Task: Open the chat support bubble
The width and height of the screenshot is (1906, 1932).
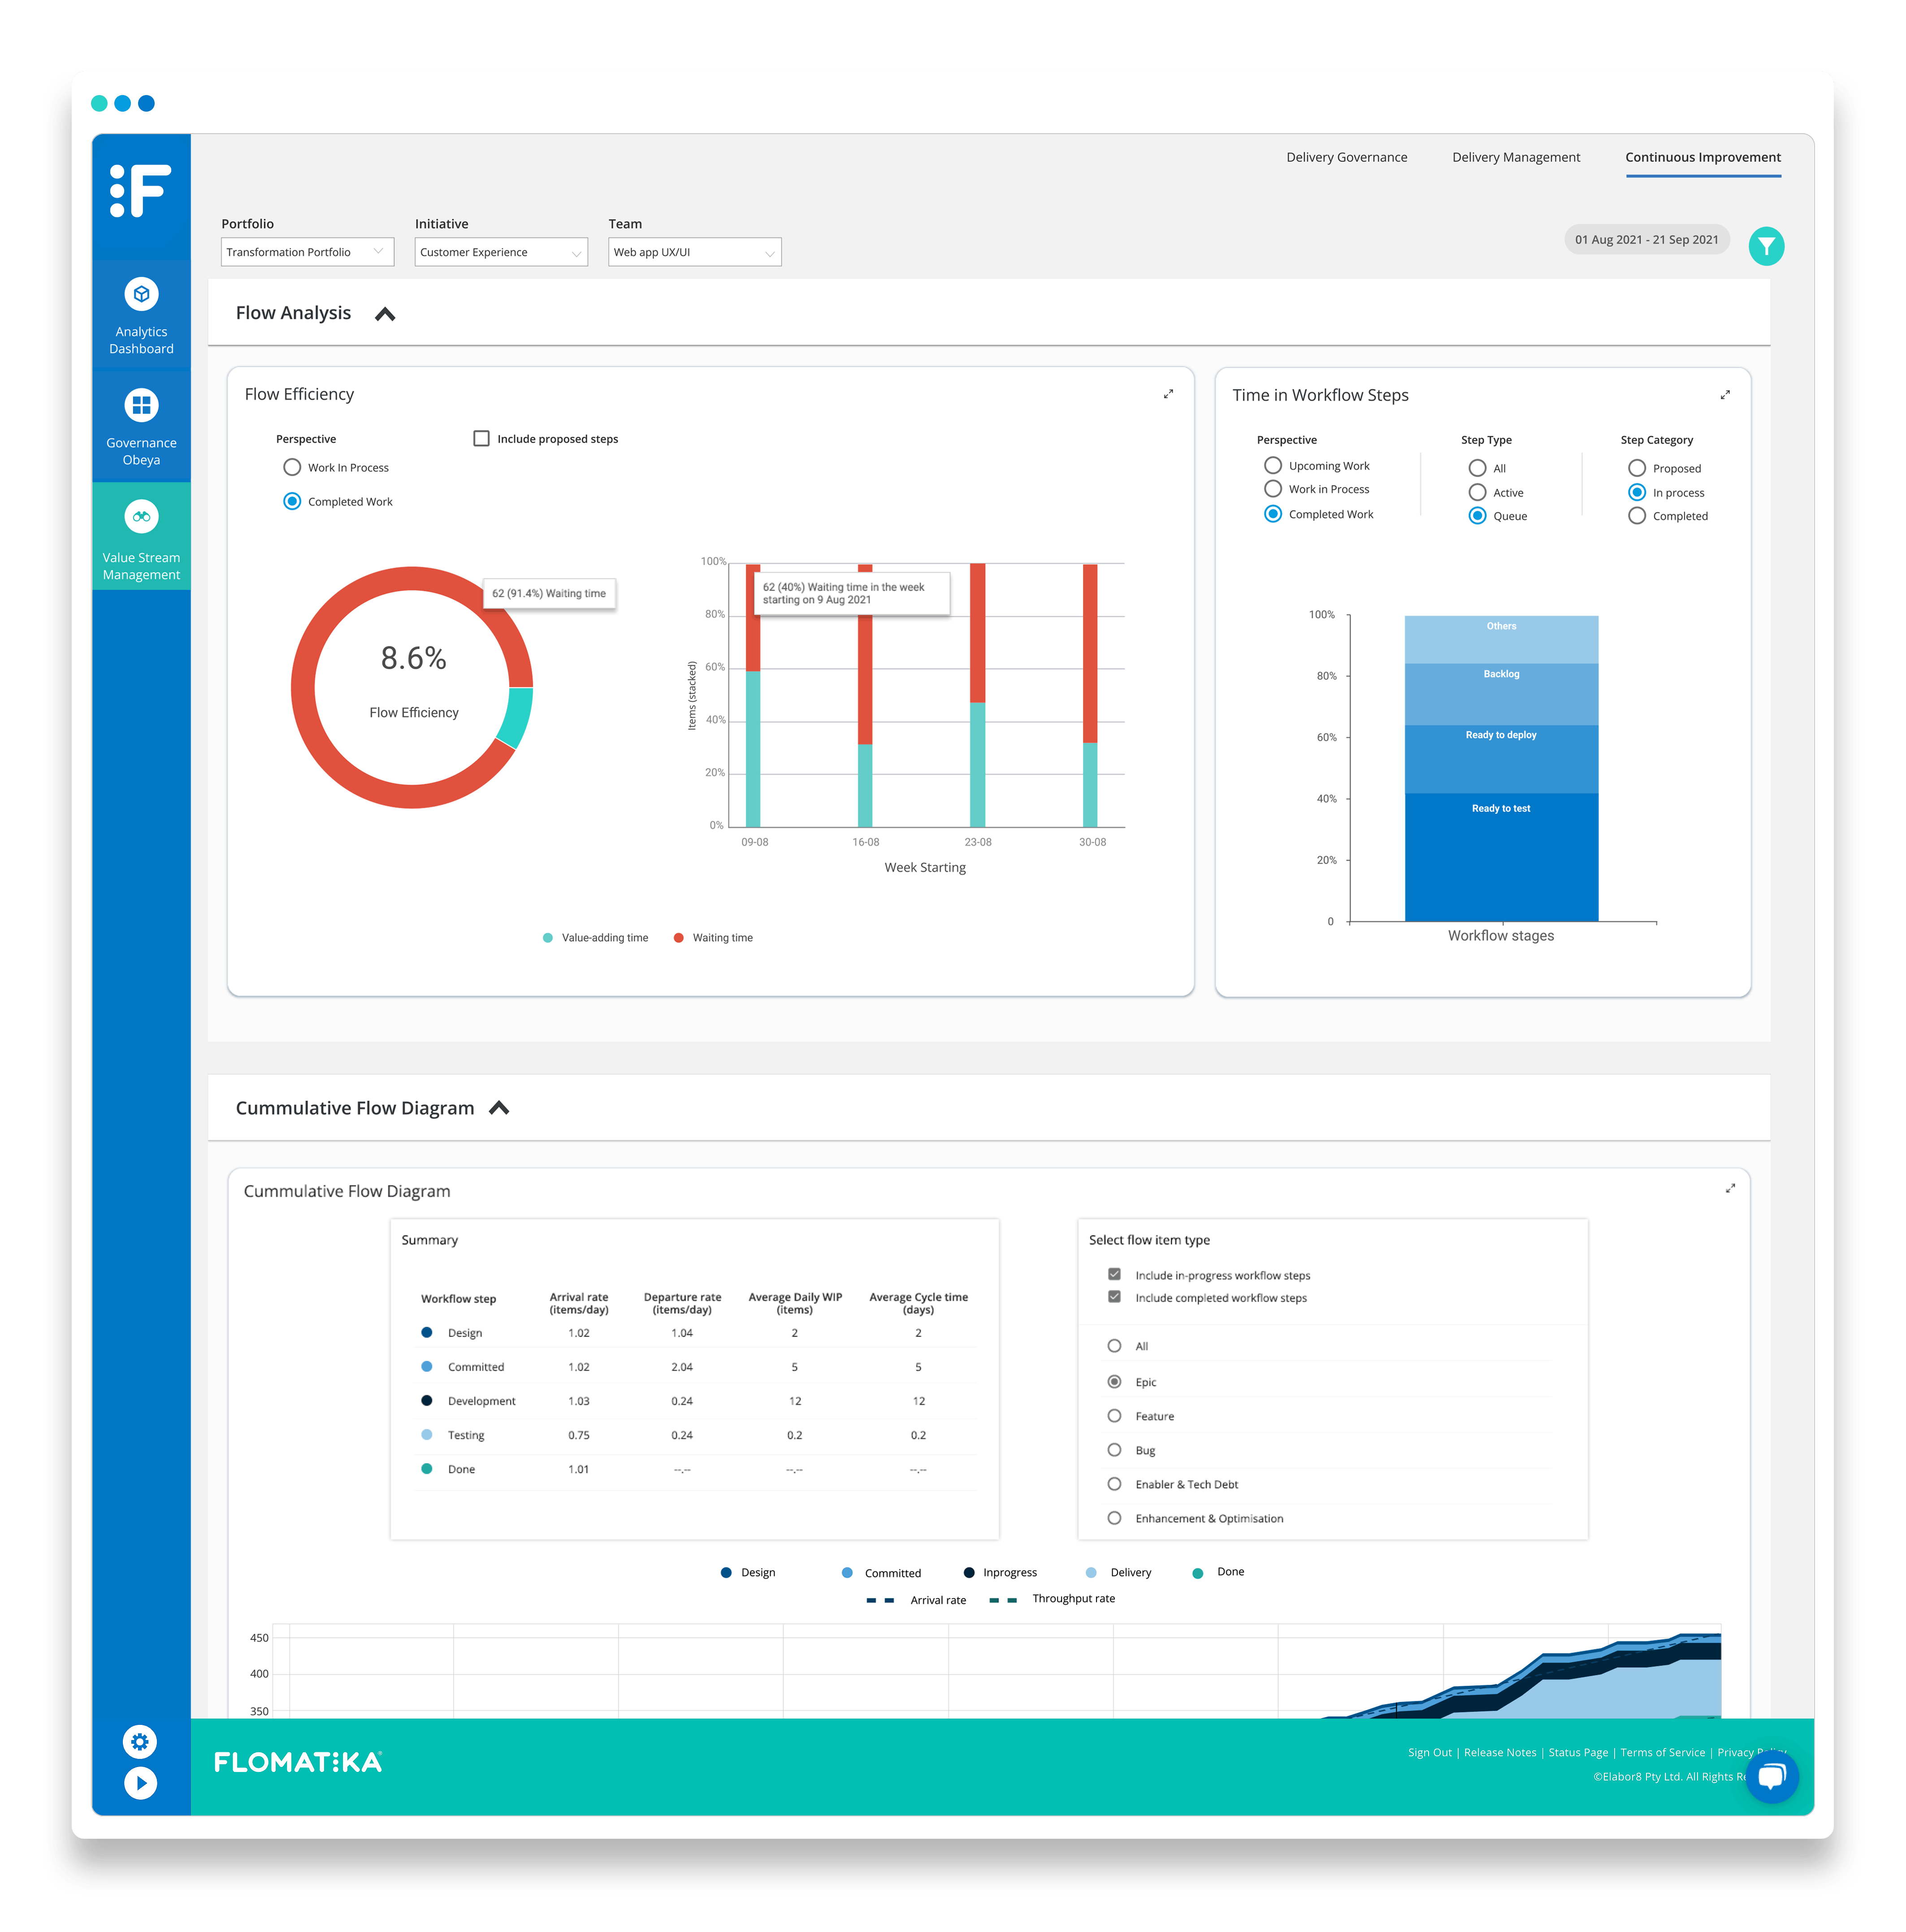Action: pos(1772,1777)
